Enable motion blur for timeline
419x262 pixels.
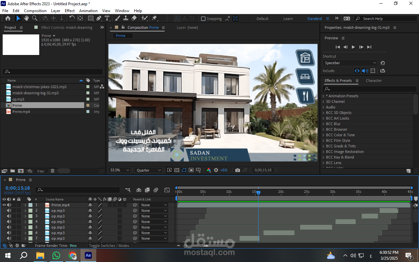click(156, 190)
